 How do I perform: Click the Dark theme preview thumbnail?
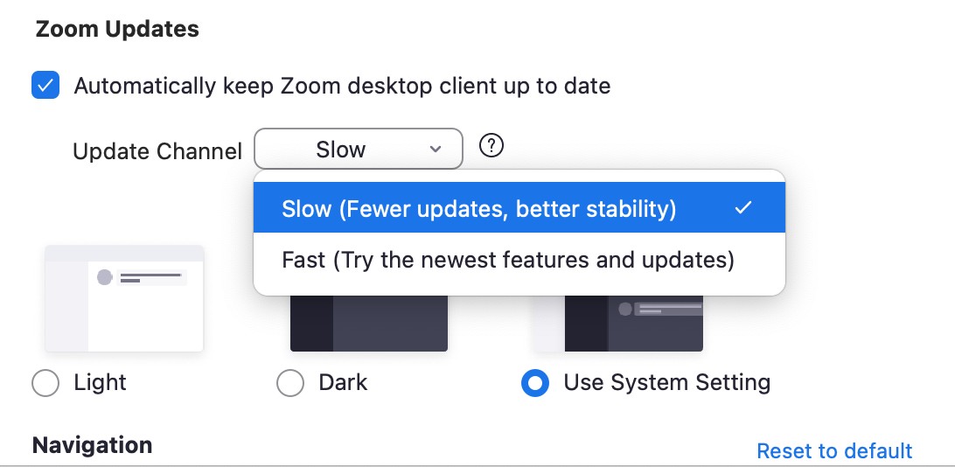point(369,324)
